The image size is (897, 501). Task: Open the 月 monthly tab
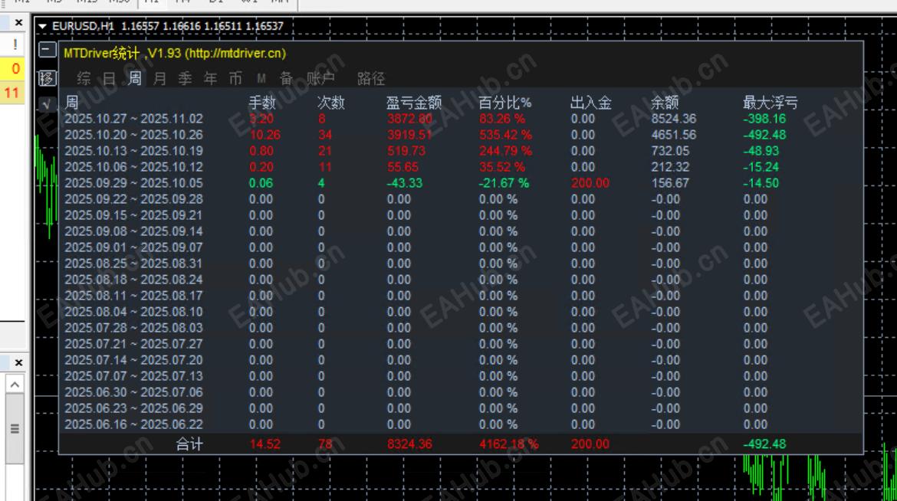tap(159, 78)
